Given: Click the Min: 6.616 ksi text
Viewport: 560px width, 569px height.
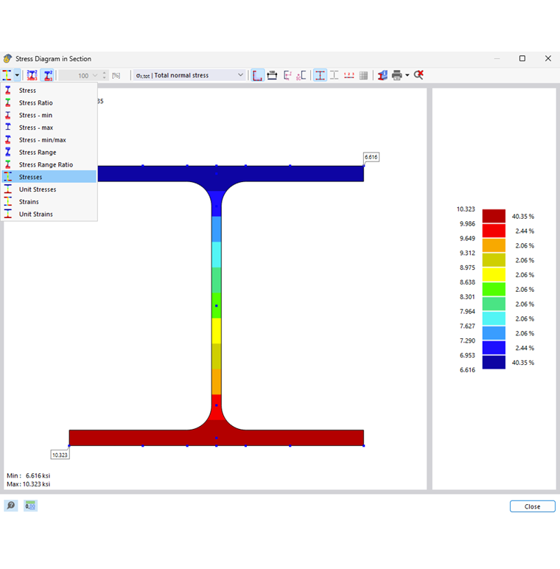Looking at the screenshot, I should pos(28,475).
